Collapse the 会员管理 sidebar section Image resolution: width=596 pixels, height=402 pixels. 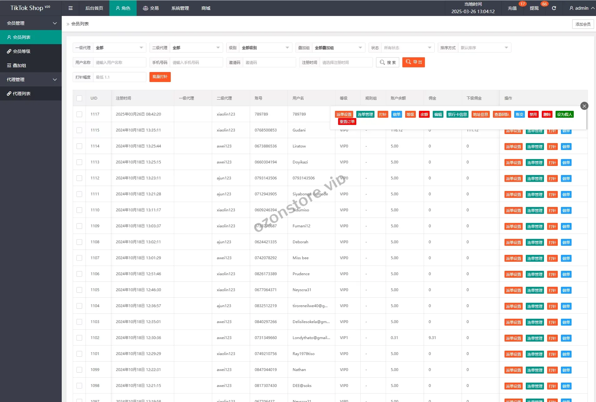[31, 23]
